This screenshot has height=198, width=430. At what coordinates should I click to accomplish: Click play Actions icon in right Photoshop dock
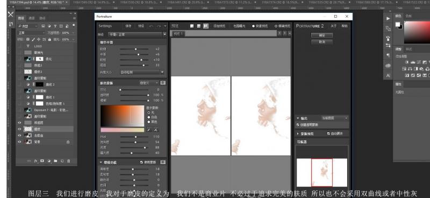click(x=388, y=18)
